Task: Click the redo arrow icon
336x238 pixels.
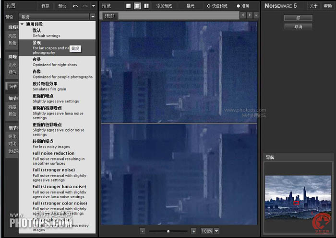Action: pos(85,6)
